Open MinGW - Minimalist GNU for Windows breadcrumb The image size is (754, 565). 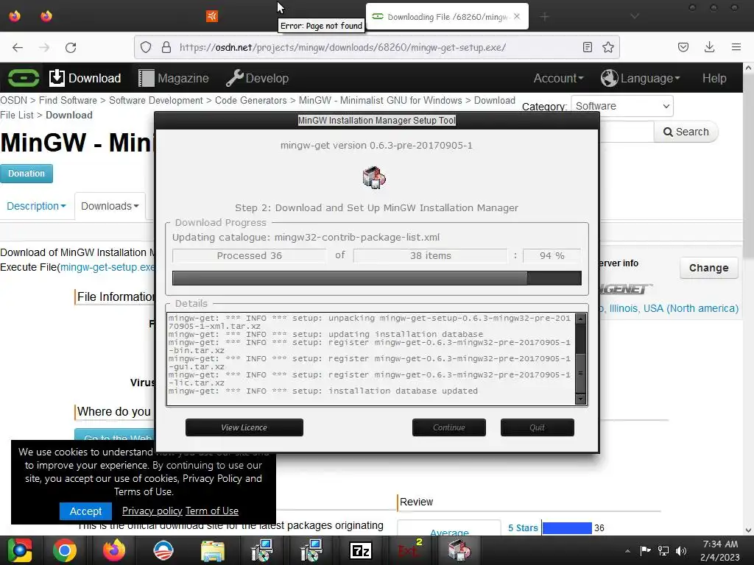(x=381, y=100)
